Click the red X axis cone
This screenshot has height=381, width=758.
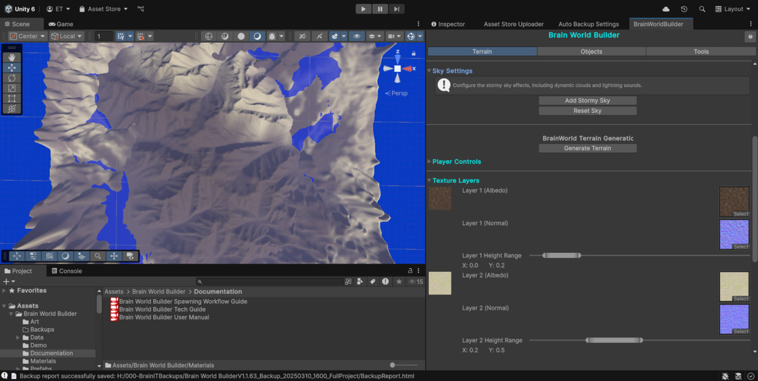(407, 68)
